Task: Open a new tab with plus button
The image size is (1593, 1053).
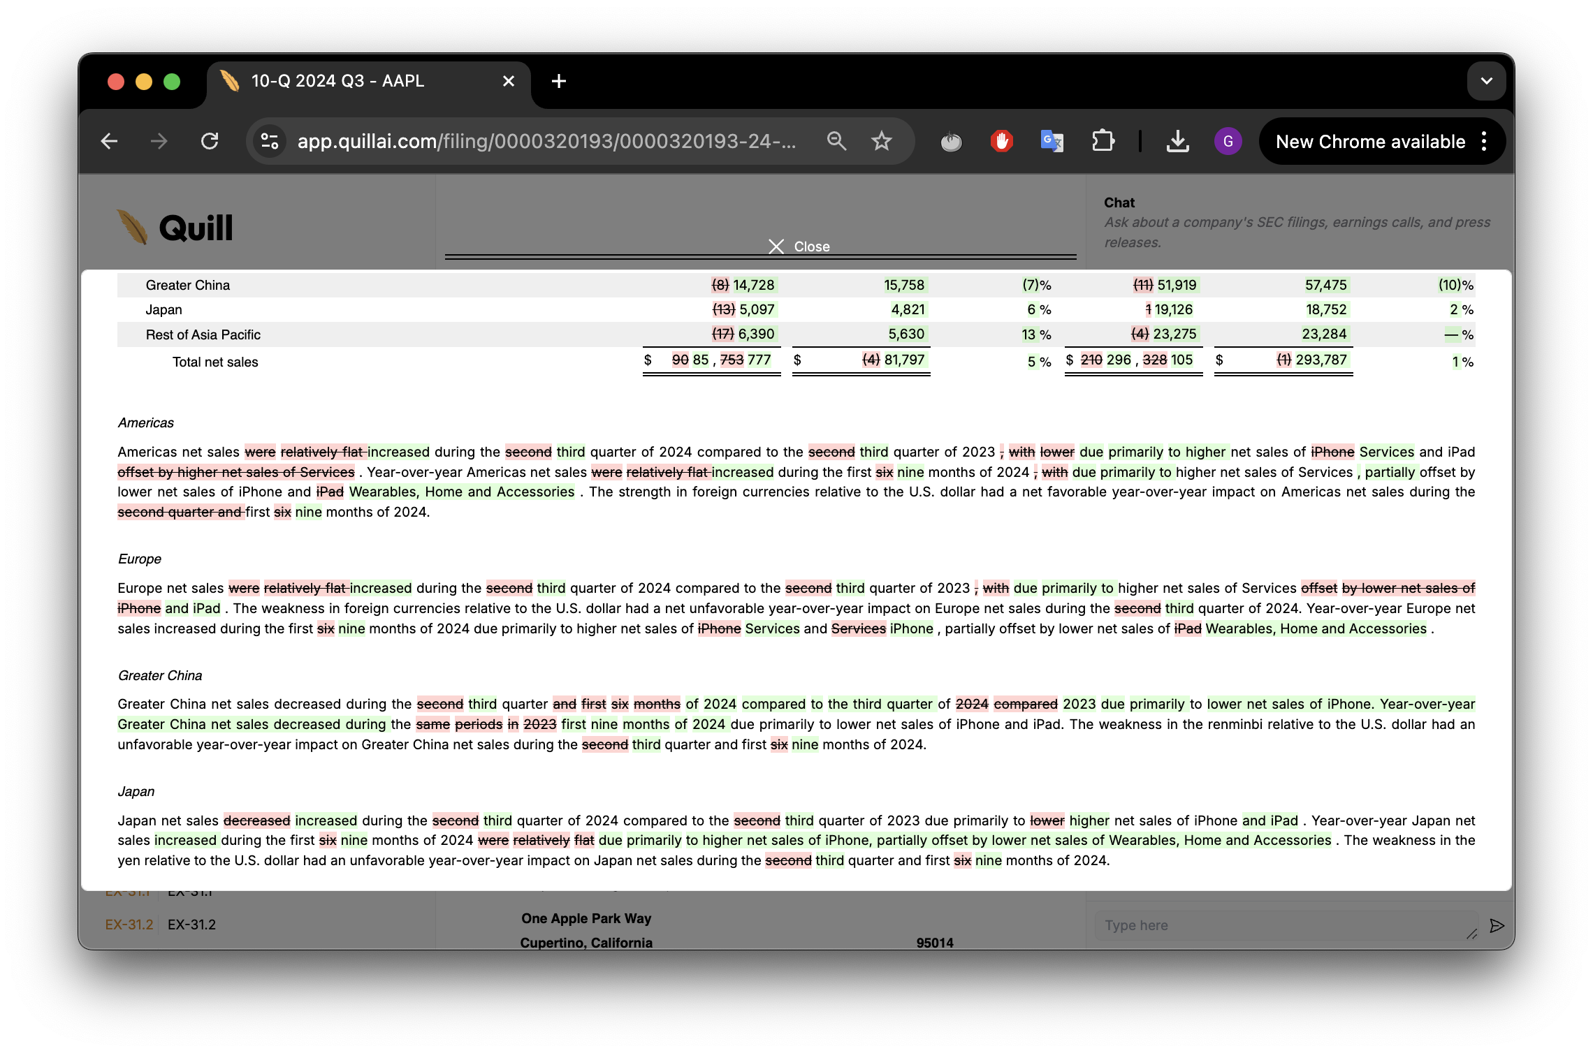Action: [x=558, y=81]
